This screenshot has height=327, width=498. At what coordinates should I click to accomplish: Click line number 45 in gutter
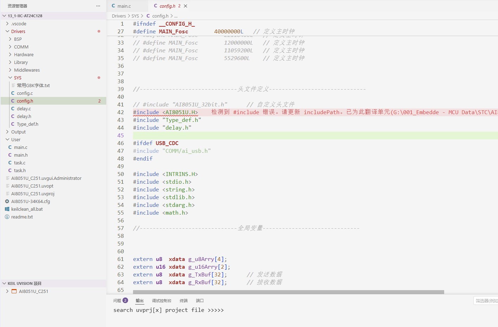click(x=121, y=136)
